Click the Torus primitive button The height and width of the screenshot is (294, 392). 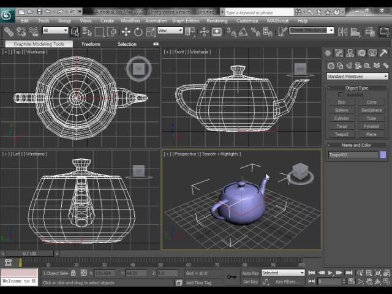342,126
